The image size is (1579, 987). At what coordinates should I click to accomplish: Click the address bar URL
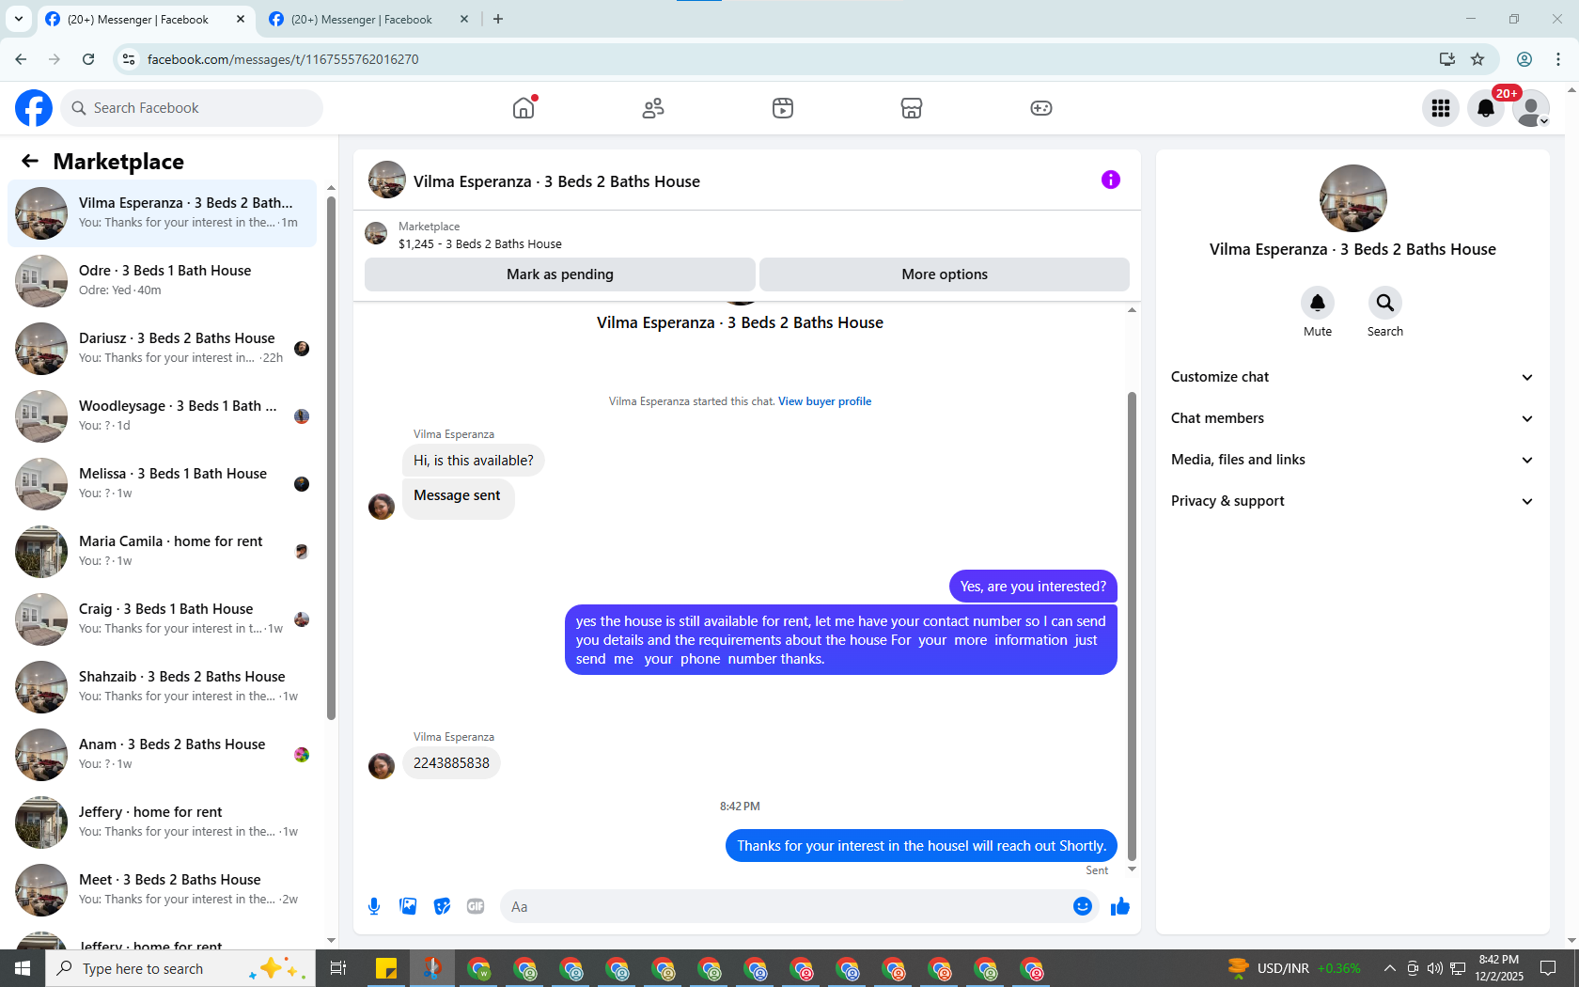click(x=283, y=59)
